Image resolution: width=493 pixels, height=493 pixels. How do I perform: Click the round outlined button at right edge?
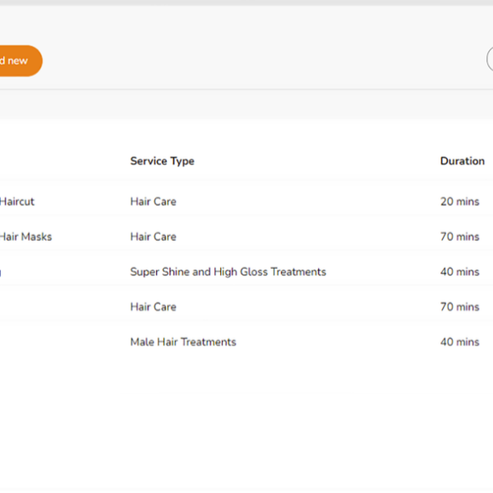490,61
